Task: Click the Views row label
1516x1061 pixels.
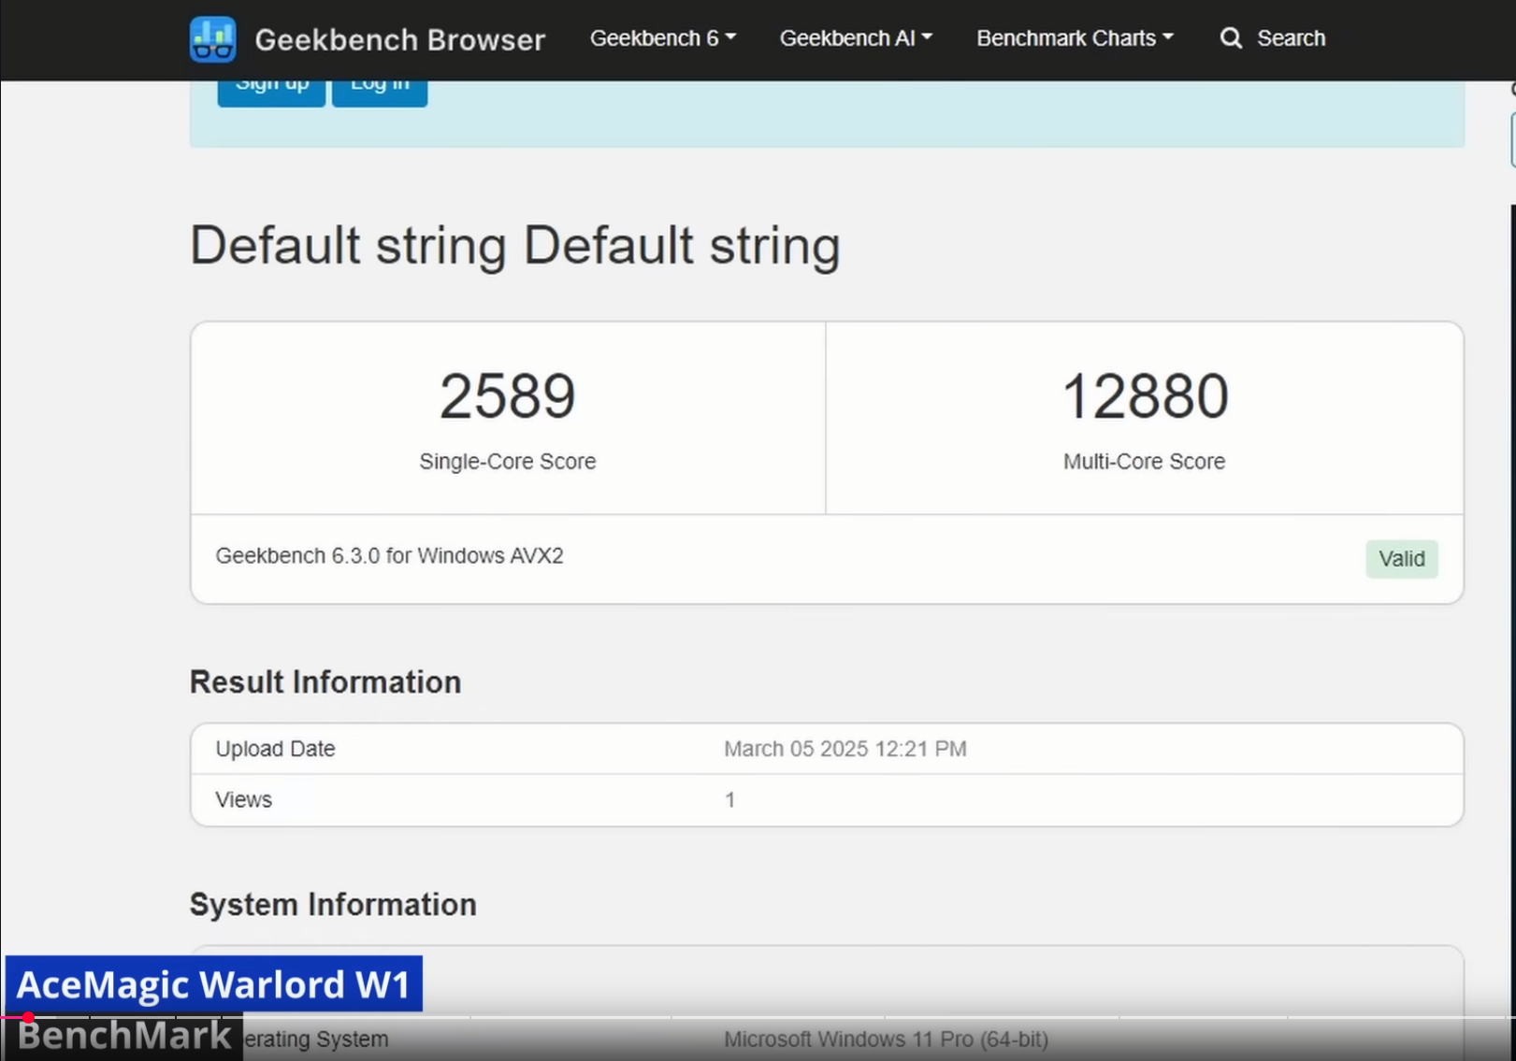Action: (x=243, y=800)
